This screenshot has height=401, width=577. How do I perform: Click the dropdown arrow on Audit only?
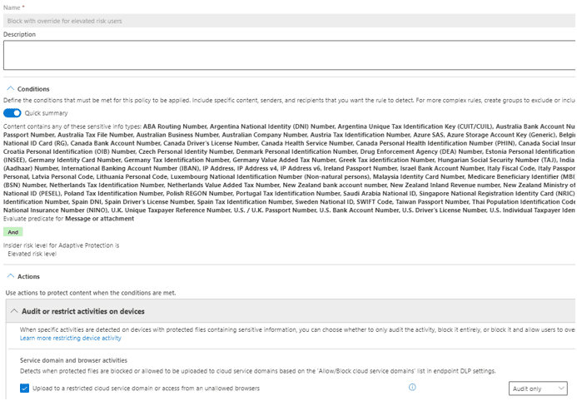pyautogui.click(x=561, y=389)
